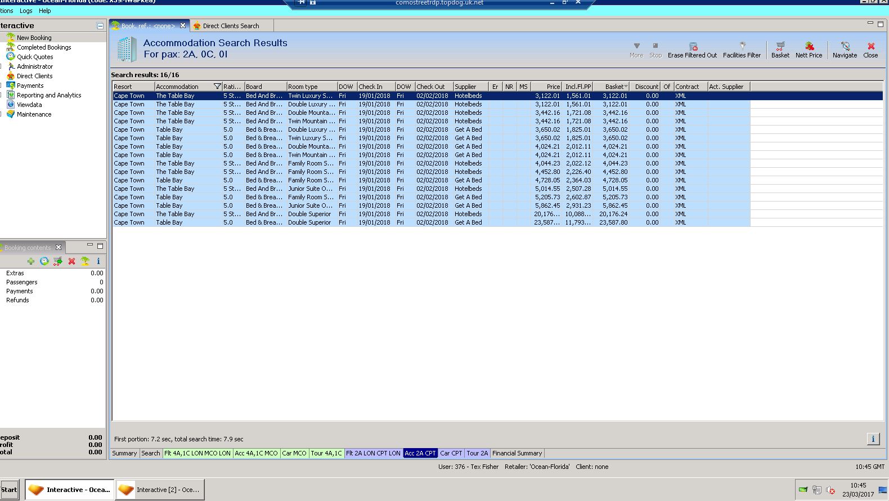Click the Navigate compass icon
The width and height of the screenshot is (889, 501).
[845, 47]
